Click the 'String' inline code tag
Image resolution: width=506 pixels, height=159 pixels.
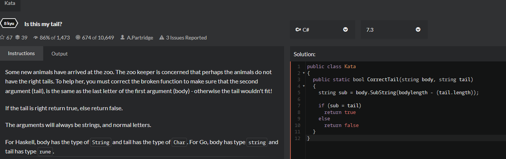(x=101, y=142)
